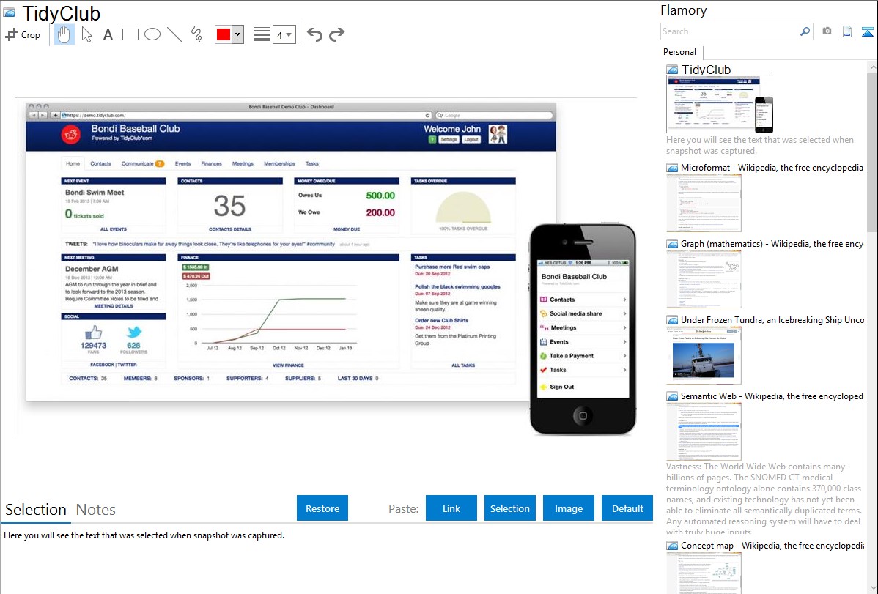Pick the straight line tool
The height and width of the screenshot is (594, 878).
pos(174,34)
